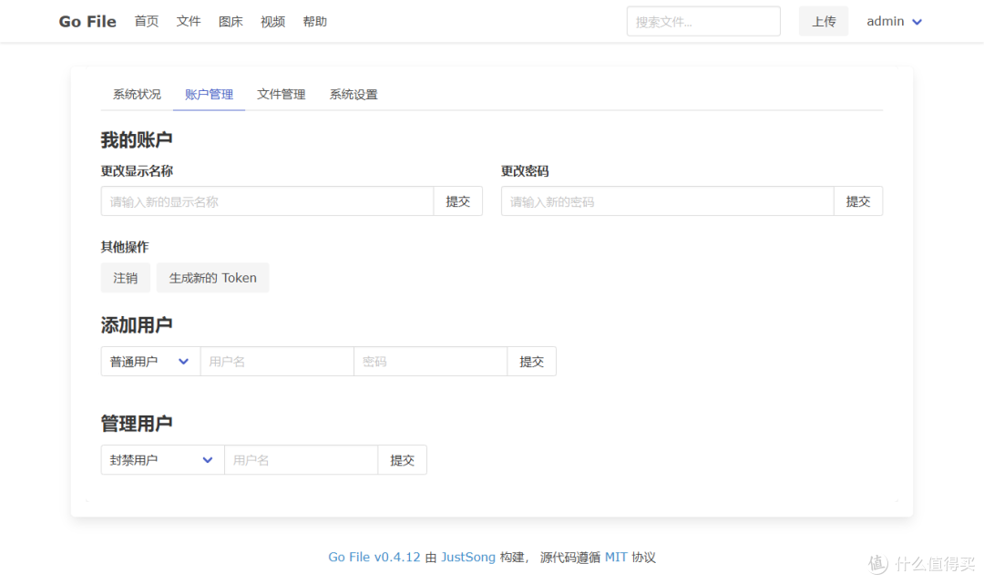Click the MIT license link
The width and height of the screenshot is (984, 584).
(616, 557)
